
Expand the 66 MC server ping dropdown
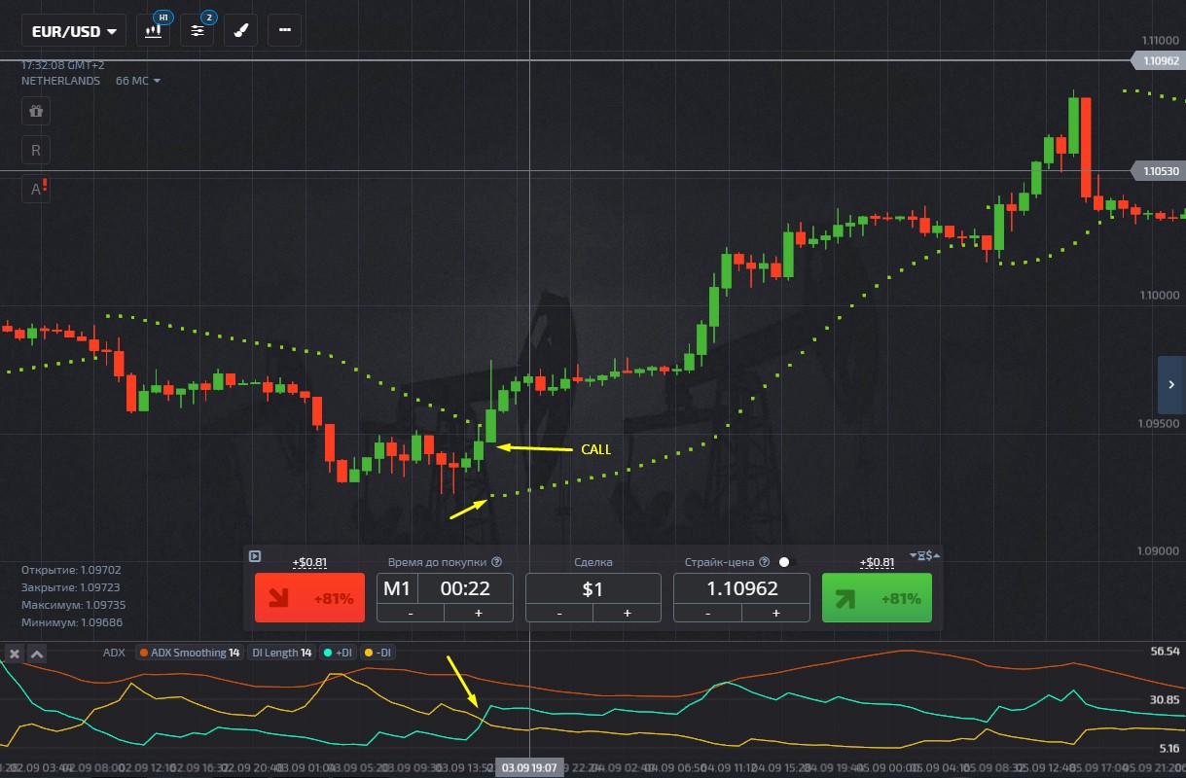pyautogui.click(x=137, y=81)
